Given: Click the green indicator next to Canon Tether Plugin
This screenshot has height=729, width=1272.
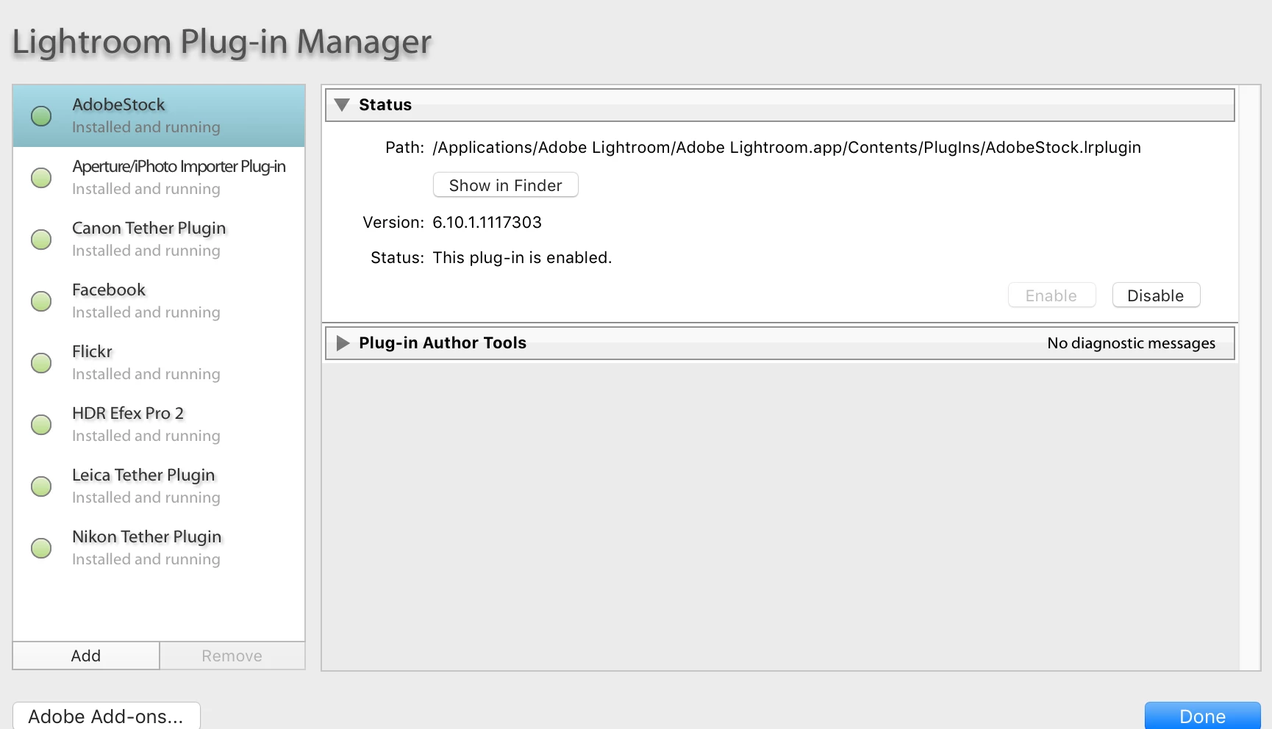Looking at the screenshot, I should click(41, 240).
